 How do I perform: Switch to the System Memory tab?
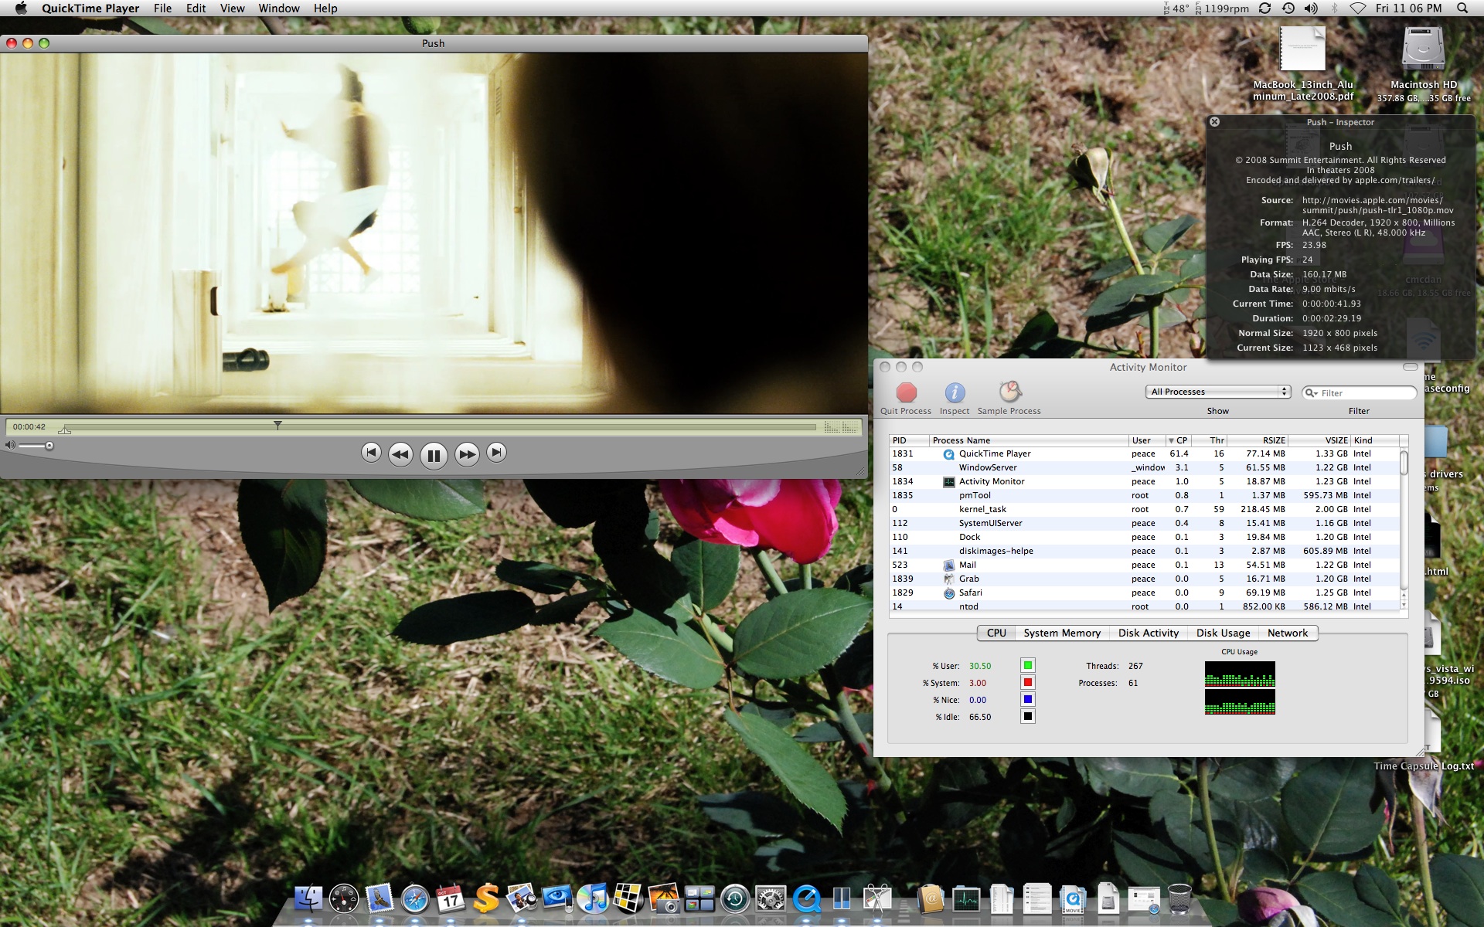coord(1062,633)
